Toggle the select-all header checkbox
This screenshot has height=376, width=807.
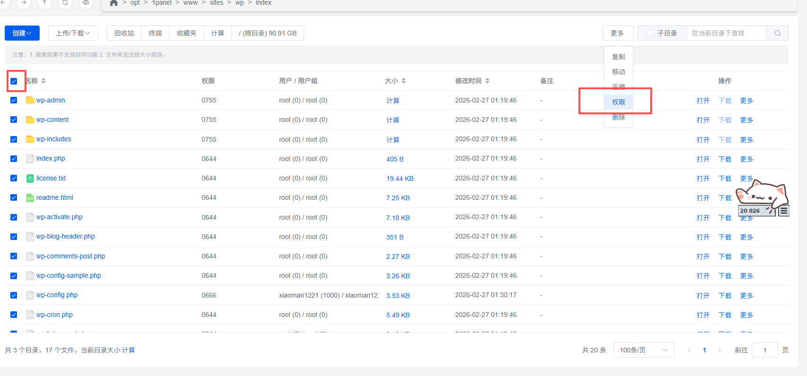[x=14, y=81]
